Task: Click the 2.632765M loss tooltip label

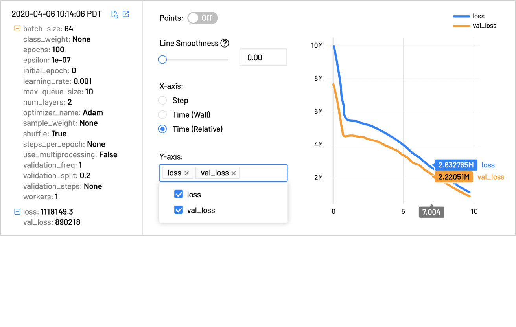Action: 455,165
